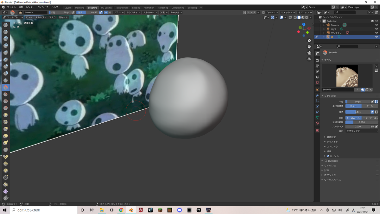Adjust the 強さ 0.431 slider in properties
This screenshot has width=380, height=214.
point(358,112)
